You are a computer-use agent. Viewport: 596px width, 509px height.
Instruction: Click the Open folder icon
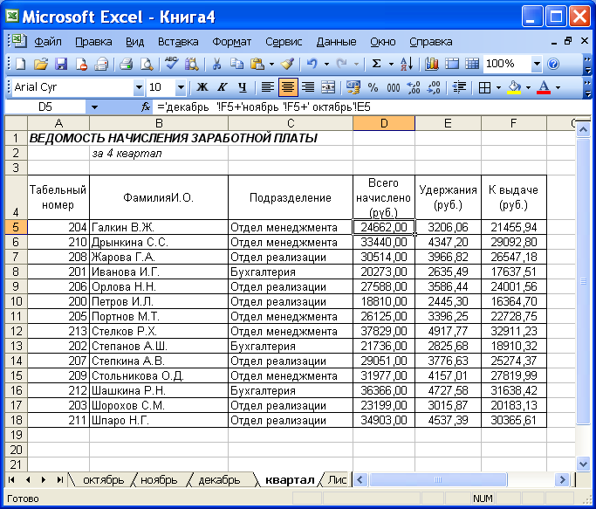point(41,64)
